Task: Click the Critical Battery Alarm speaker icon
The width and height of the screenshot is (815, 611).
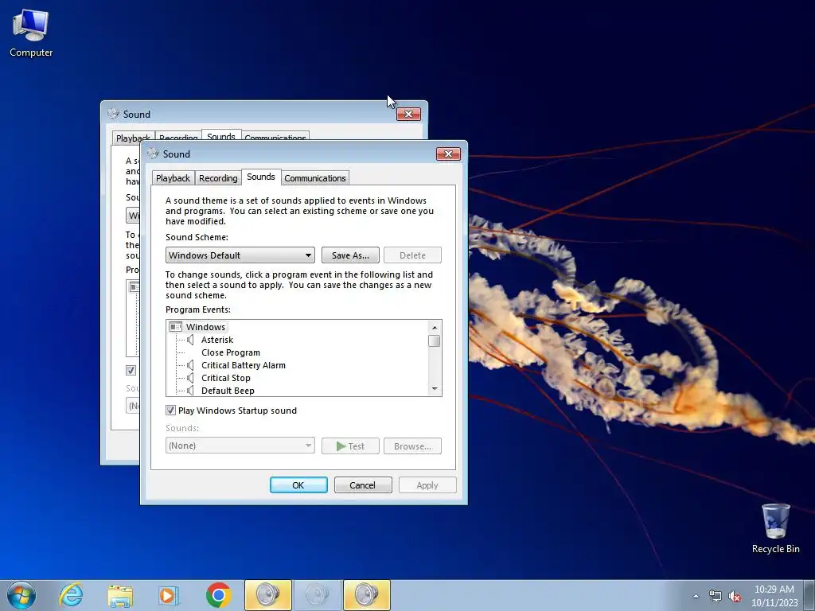Action: [190, 365]
